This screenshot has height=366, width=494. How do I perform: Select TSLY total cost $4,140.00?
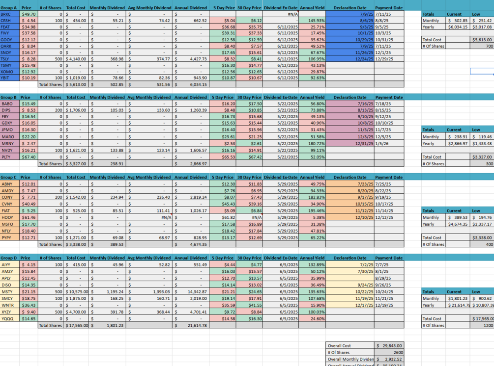(76, 59)
